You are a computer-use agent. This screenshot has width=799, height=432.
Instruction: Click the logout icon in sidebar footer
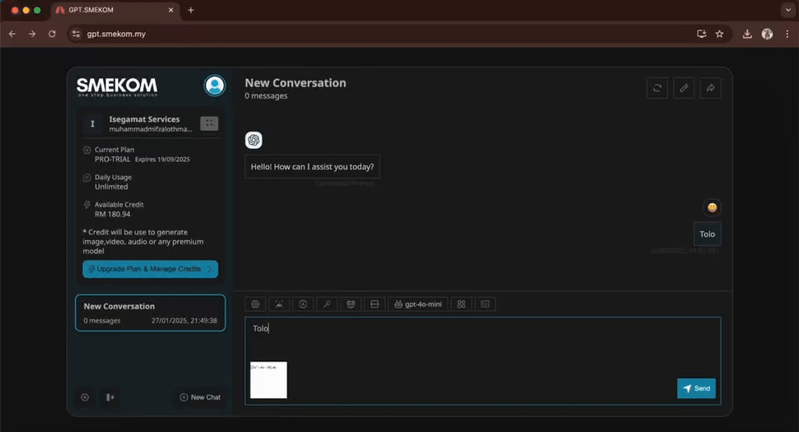(110, 397)
